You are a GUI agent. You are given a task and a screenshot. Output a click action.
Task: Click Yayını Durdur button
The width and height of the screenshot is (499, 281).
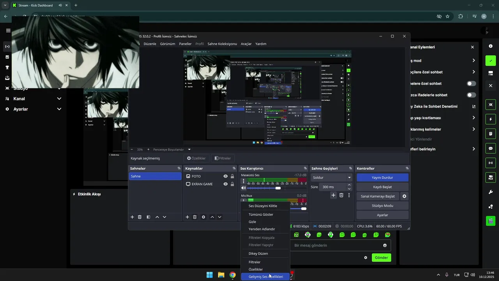pyautogui.click(x=382, y=178)
